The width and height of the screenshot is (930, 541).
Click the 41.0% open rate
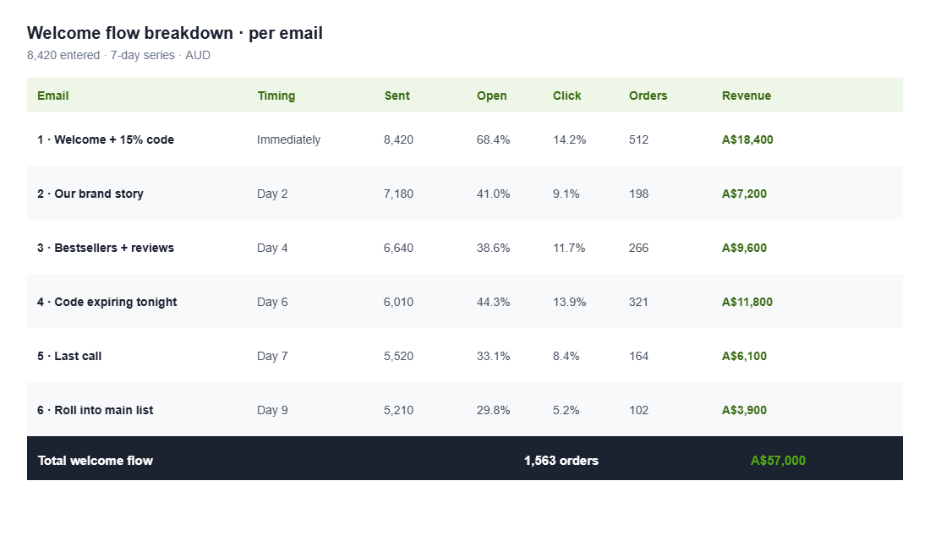[493, 194]
